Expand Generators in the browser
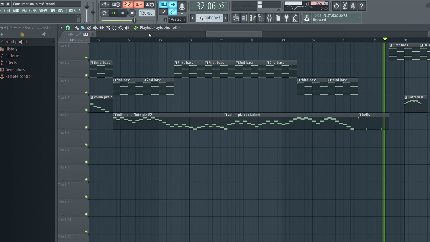The height and width of the screenshot is (242, 430). pos(15,70)
